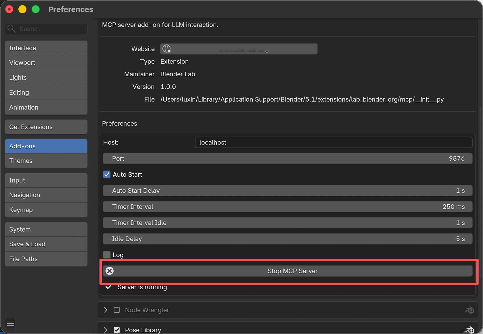Expand the Node Wrangler add-on details
The width and height of the screenshot is (483, 334).
[x=106, y=310]
